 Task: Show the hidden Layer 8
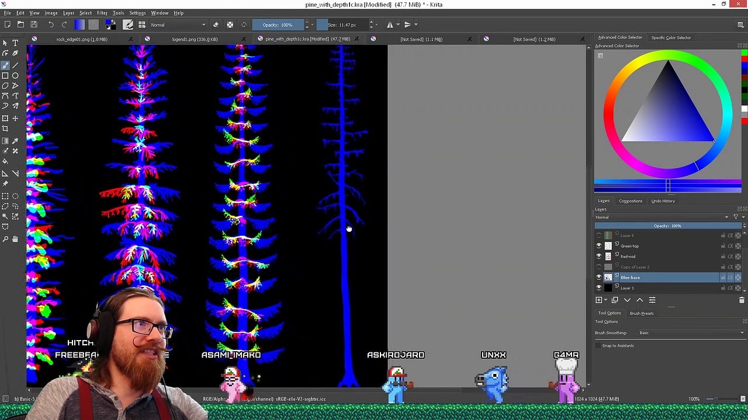tap(598, 236)
